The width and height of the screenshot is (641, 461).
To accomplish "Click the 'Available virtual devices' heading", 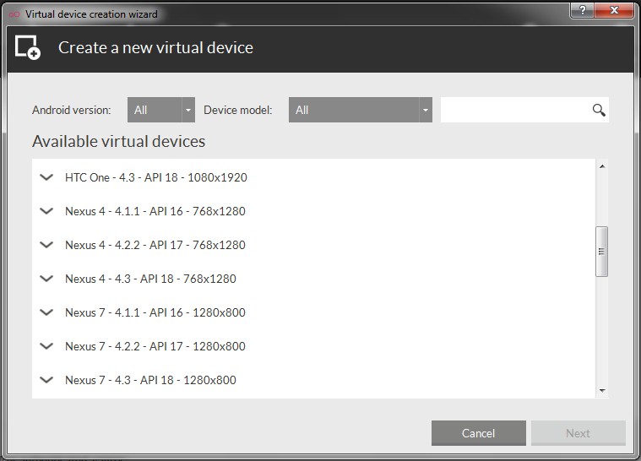I will click(118, 141).
